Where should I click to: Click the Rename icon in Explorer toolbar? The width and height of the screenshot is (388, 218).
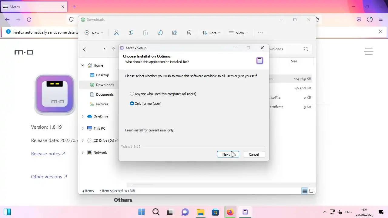coord(160,33)
